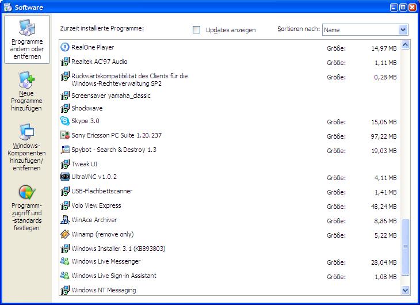Screen dimensions: 420x305
Task: Click the Windows NT Messaging icon
Action: (65, 290)
